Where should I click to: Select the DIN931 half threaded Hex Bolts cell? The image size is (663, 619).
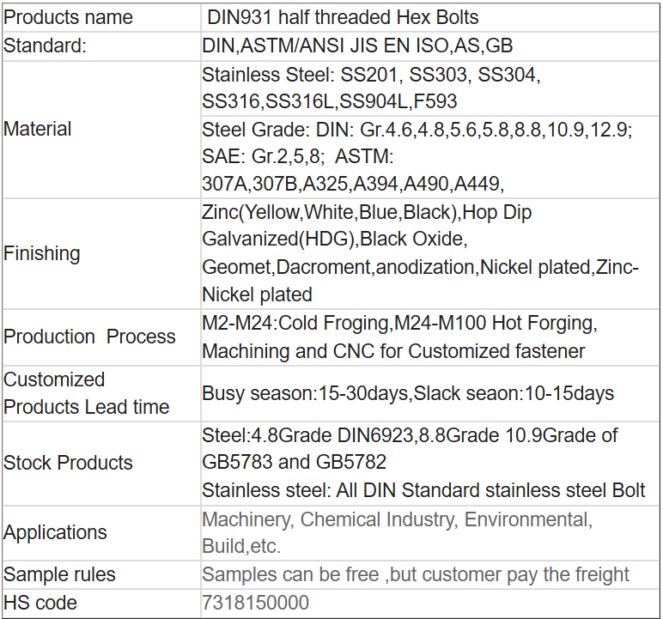click(343, 17)
